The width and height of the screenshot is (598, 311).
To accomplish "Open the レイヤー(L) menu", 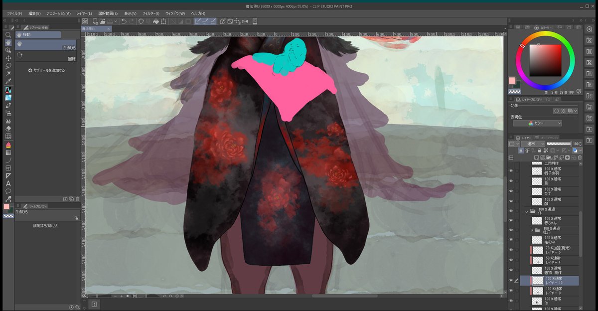I will [x=84, y=13].
